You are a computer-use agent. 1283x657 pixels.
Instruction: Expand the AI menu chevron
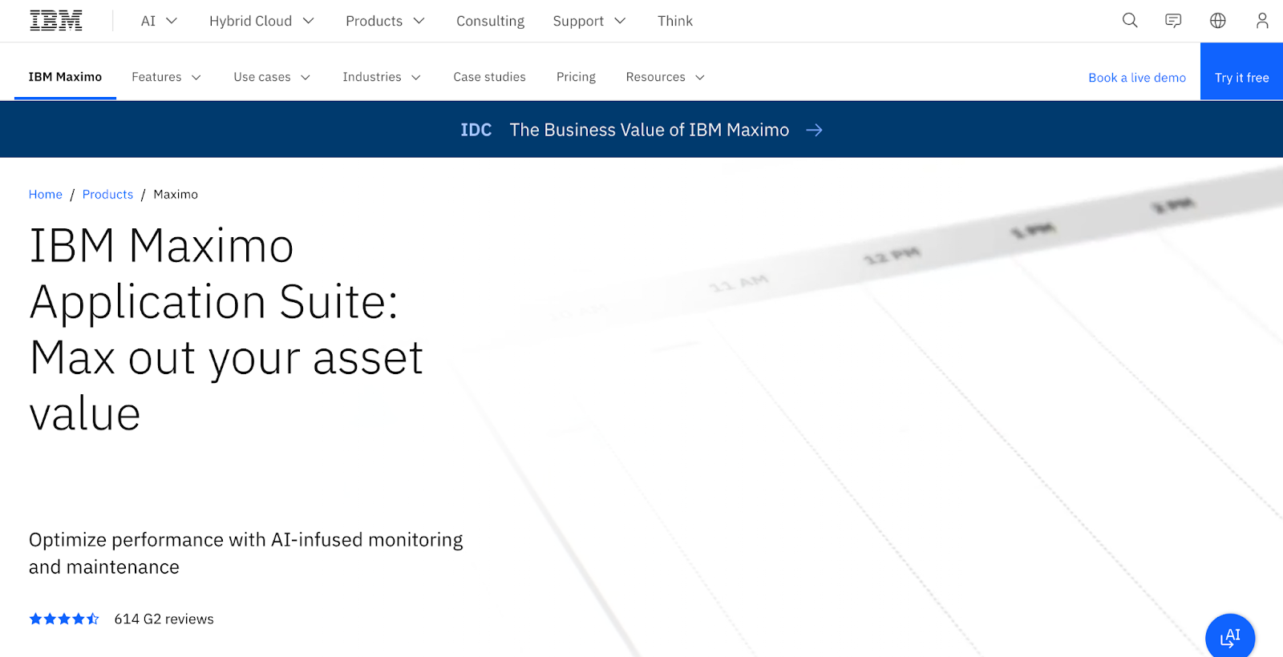point(172,21)
